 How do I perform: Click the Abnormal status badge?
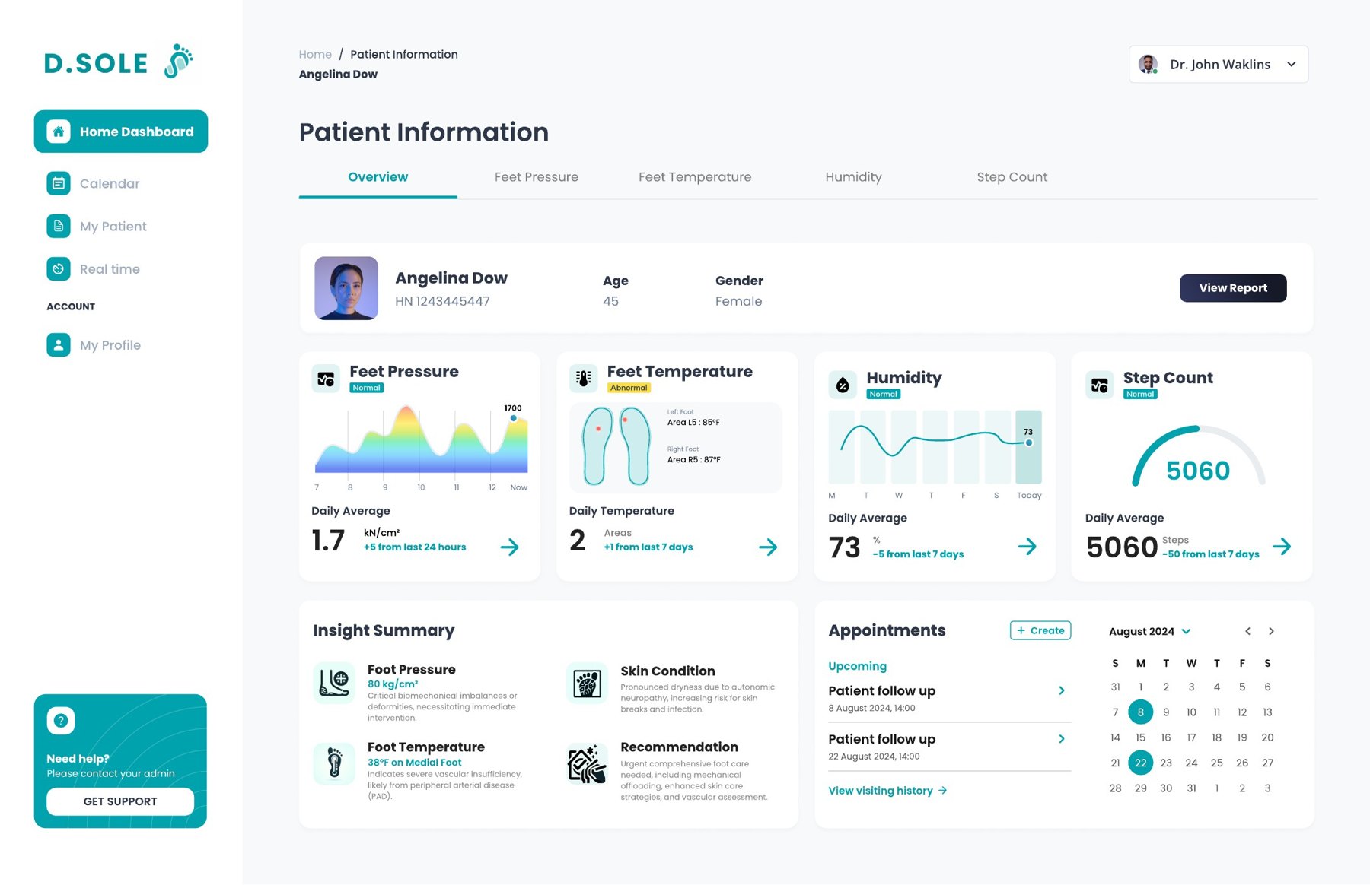click(x=629, y=388)
